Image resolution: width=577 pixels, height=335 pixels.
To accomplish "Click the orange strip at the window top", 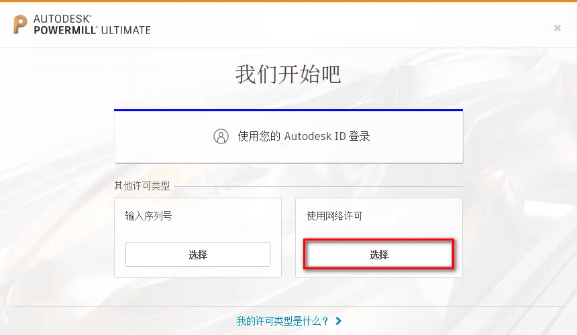I will coord(288,1).
